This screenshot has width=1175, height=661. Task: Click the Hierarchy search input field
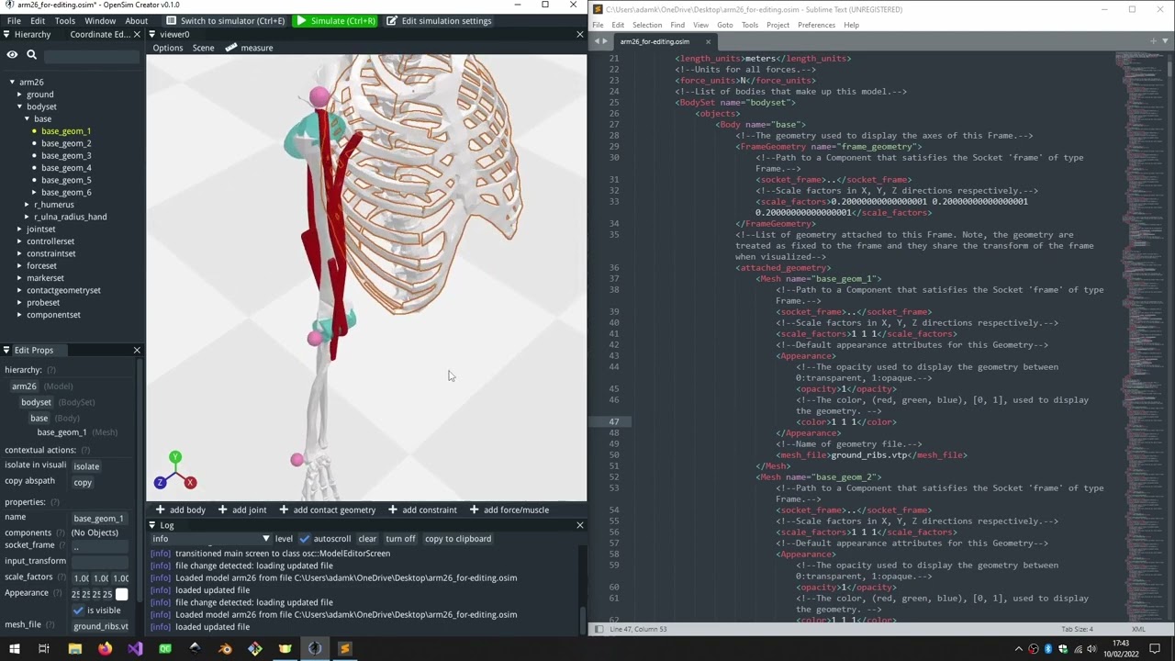90,55
